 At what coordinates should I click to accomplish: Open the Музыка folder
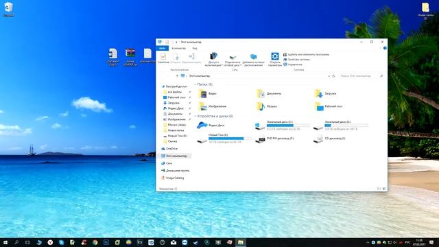(x=267, y=106)
